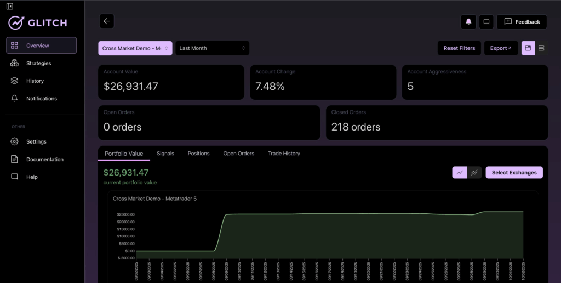The image size is (561, 283).
Task: Switch to the card layout view toggle
Action: [528, 48]
